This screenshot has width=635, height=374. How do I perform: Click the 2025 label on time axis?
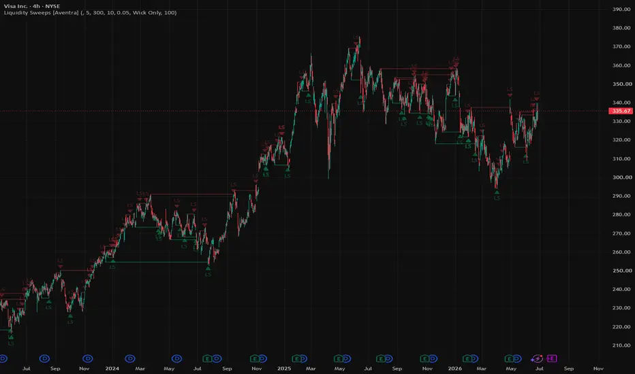tap(284, 369)
